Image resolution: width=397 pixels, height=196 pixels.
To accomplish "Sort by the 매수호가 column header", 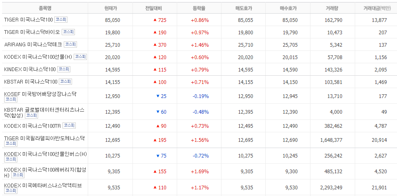I will click(288, 8).
